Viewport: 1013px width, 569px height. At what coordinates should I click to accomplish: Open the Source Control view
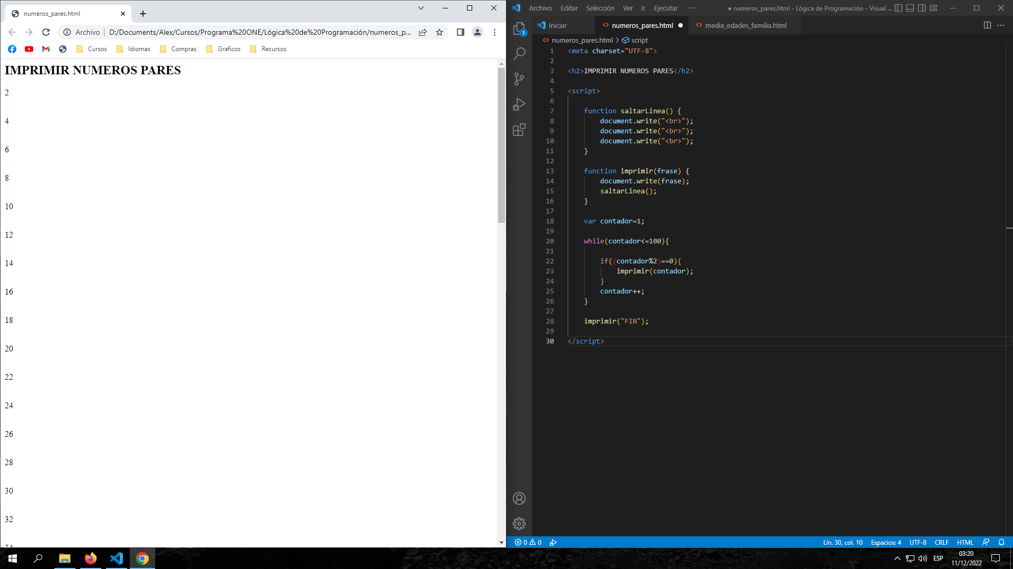[x=519, y=79]
